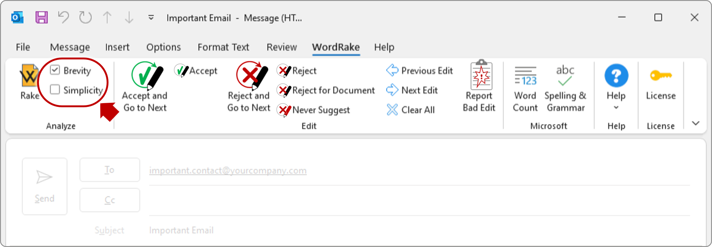Viewport: 712px width, 247px height.
Task: Click the Reject edit button
Action: pos(297,70)
